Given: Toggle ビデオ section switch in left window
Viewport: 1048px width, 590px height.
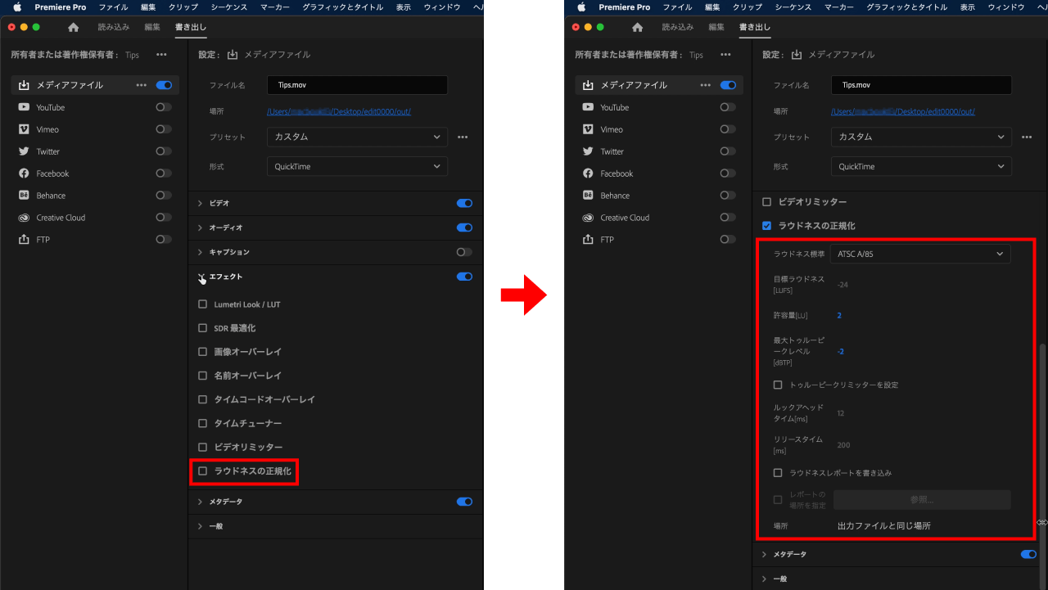Looking at the screenshot, I should [x=464, y=203].
